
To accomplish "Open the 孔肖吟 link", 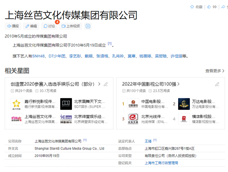I will [x=118, y=56].
